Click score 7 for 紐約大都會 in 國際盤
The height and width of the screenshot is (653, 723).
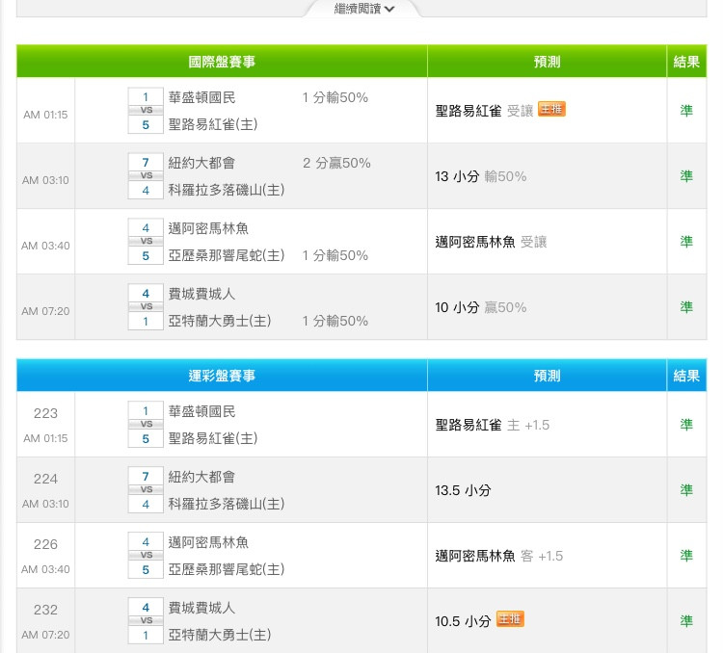point(146,162)
